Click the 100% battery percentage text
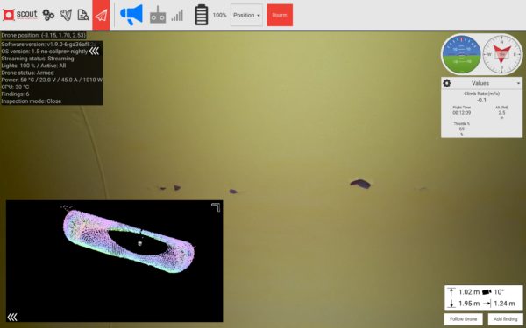This screenshot has height=328, width=526. [x=219, y=15]
